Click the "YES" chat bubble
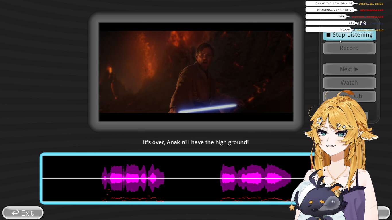 (x=328, y=17)
